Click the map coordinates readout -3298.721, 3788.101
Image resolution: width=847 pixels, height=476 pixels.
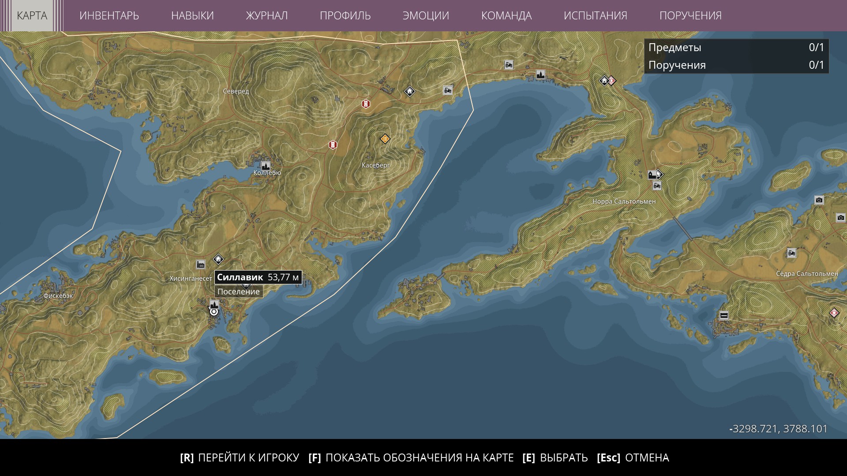[779, 429]
